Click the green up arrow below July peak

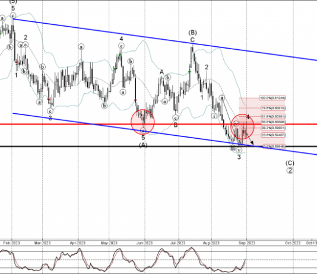pyautogui.click(x=189, y=72)
